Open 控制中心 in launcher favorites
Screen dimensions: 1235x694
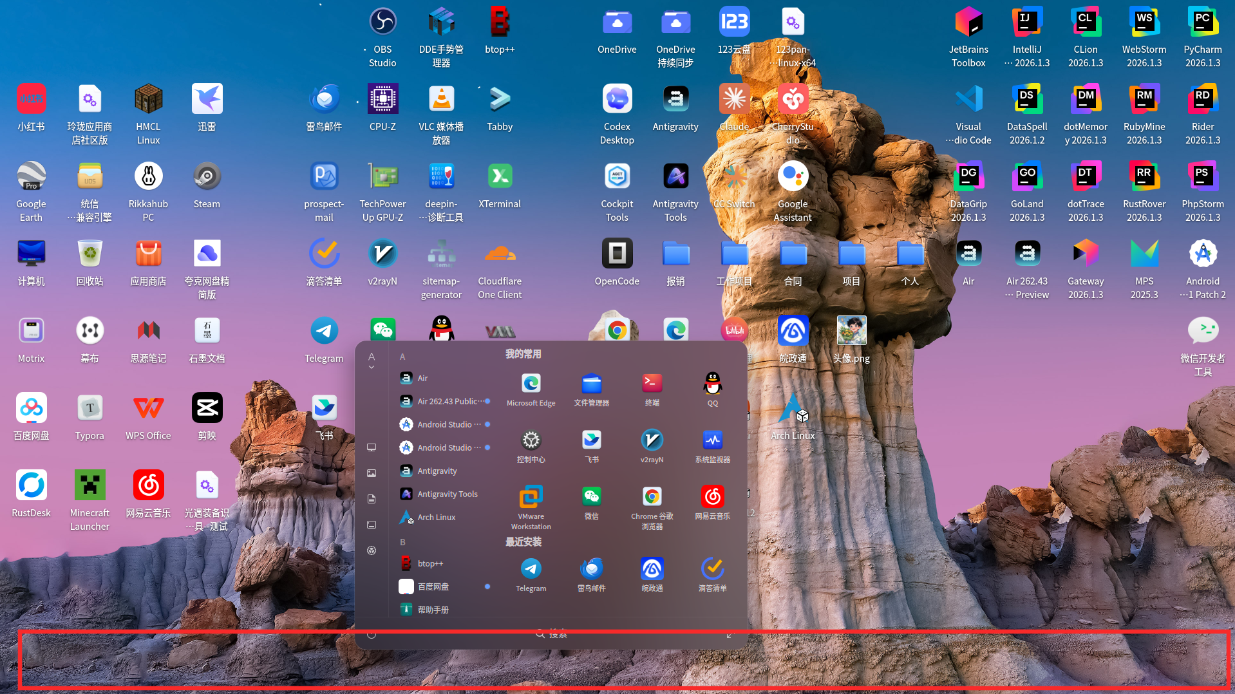coord(531,445)
